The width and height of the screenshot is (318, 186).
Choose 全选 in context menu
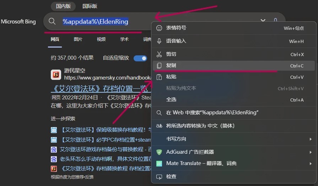pos(233,100)
